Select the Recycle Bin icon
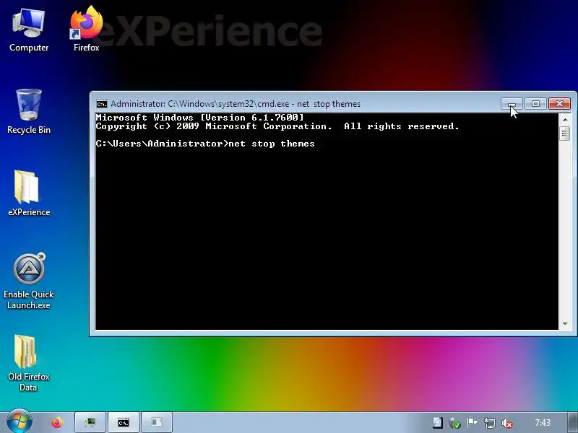 (29, 112)
